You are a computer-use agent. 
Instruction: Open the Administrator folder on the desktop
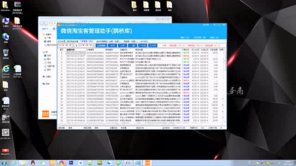pos(5,6)
